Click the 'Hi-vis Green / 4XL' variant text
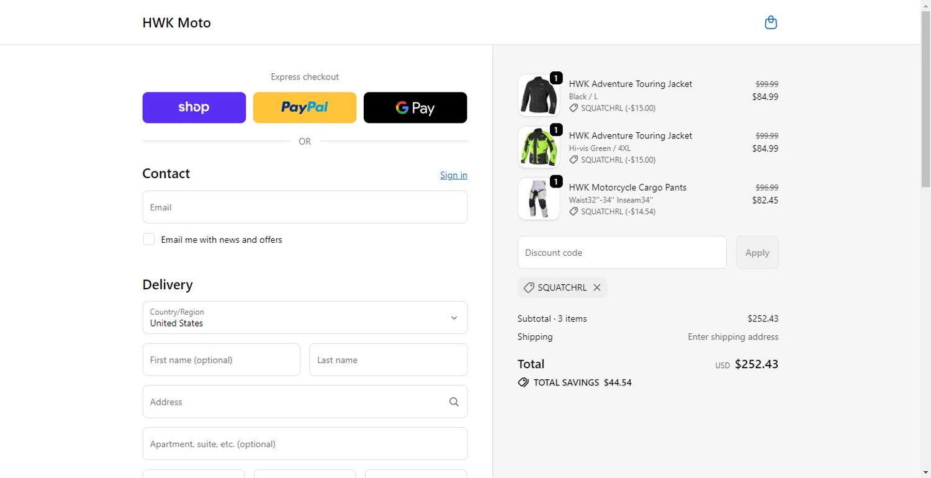 600,148
